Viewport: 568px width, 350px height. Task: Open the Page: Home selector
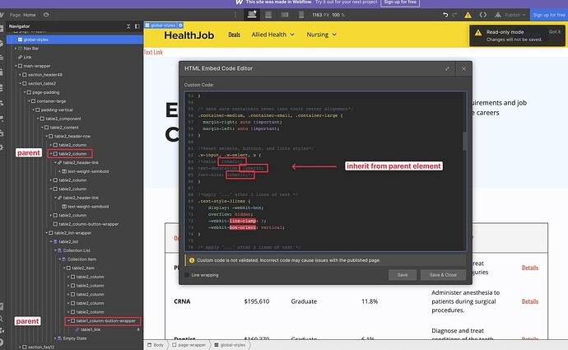(x=22, y=15)
